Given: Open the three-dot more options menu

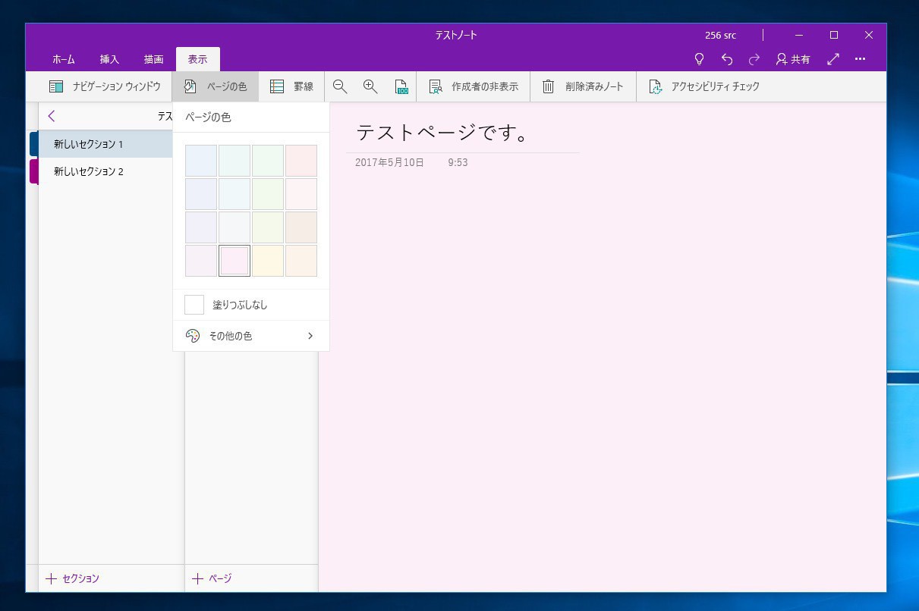Looking at the screenshot, I should point(860,59).
